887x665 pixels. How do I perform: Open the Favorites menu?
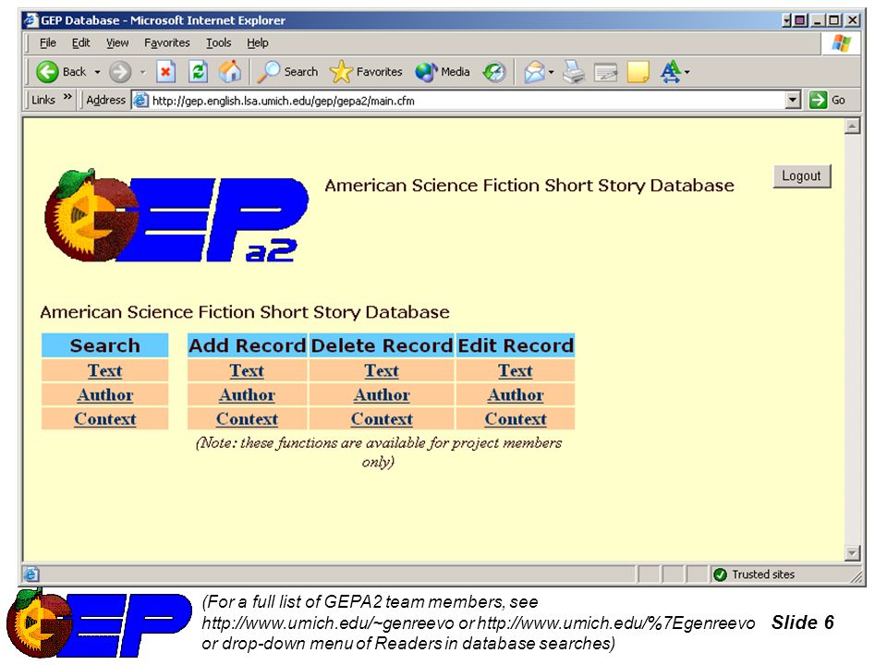tap(167, 43)
